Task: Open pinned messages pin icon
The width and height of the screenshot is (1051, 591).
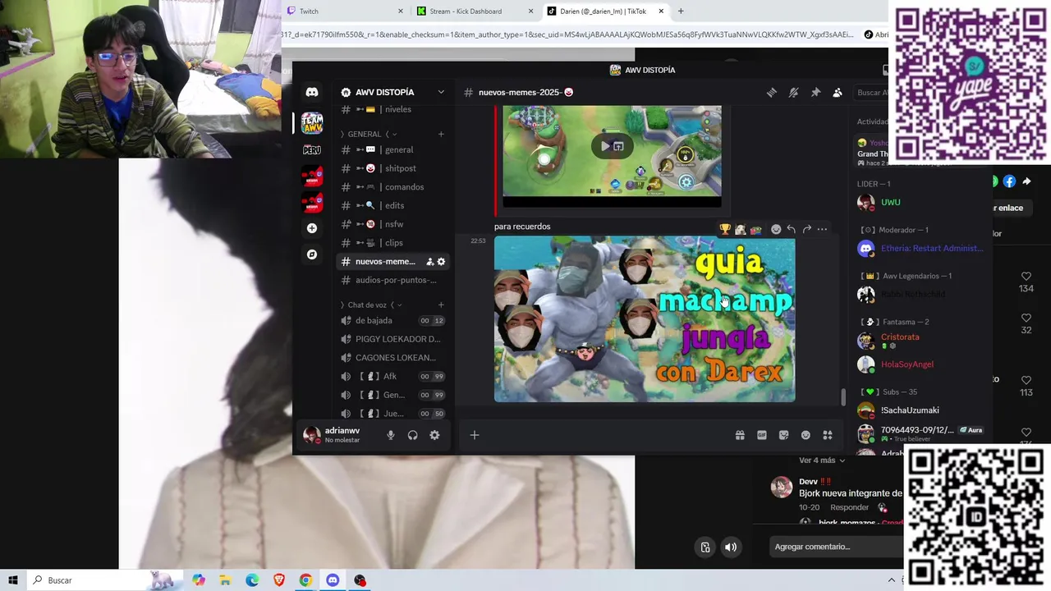Action: pos(815,93)
